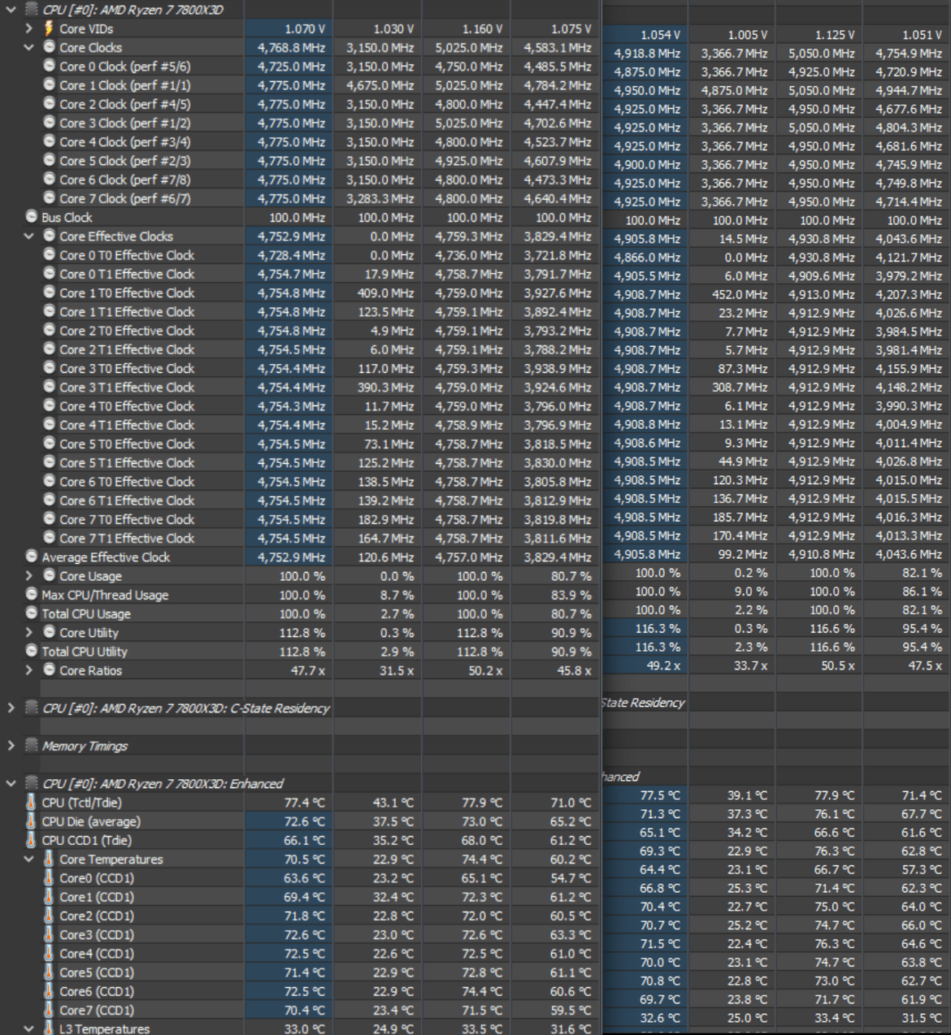Click the icon beside Total CPU Utility
The image size is (951, 1035).
[x=32, y=651]
